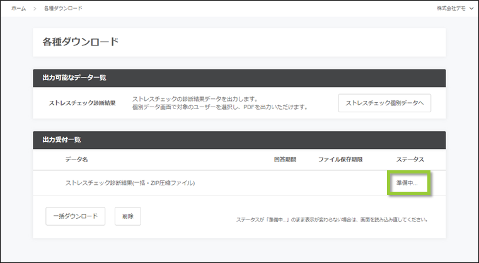The height and width of the screenshot is (263, 479).
Task: Open the 株式会社デモ account menu
Action: 451,8
